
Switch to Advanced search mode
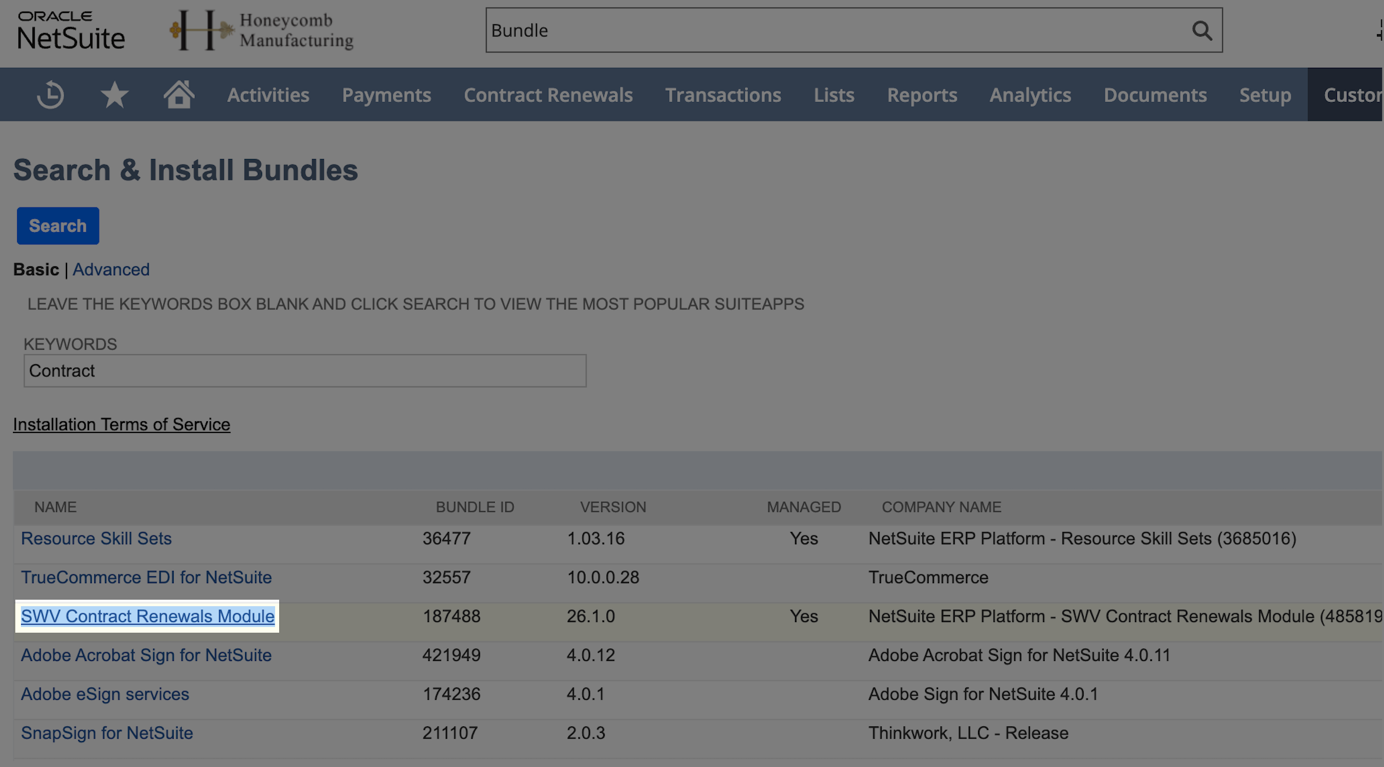[x=111, y=269]
